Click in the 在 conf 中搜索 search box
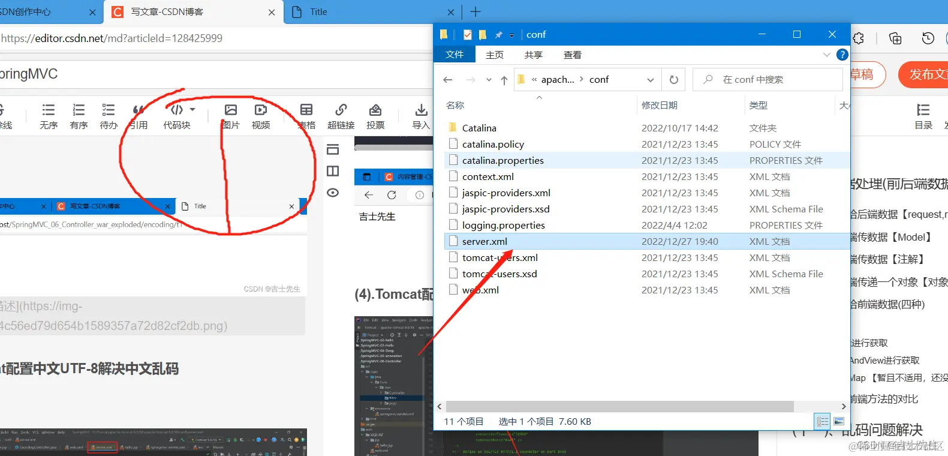 (x=768, y=79)
